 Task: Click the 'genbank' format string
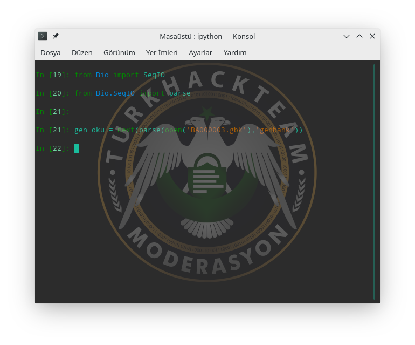[275, 130]
